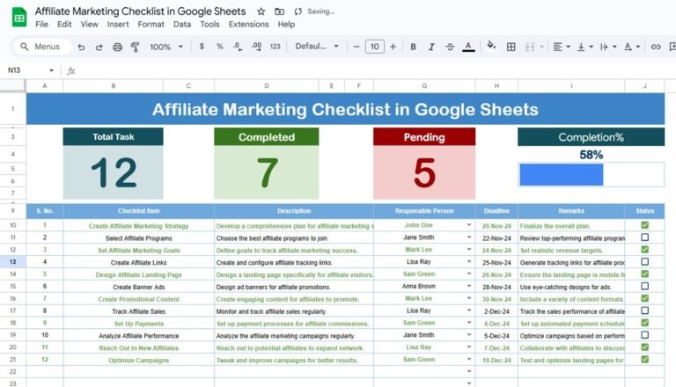Viewport: 676px width, 387px height.
Task: Click the redo arrow
Action: click(99, 47)
